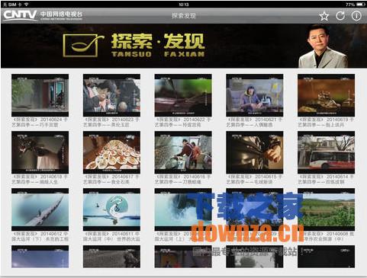Open the 20140616 episode thumbnail
367x278 pixels.
(183, 152)
